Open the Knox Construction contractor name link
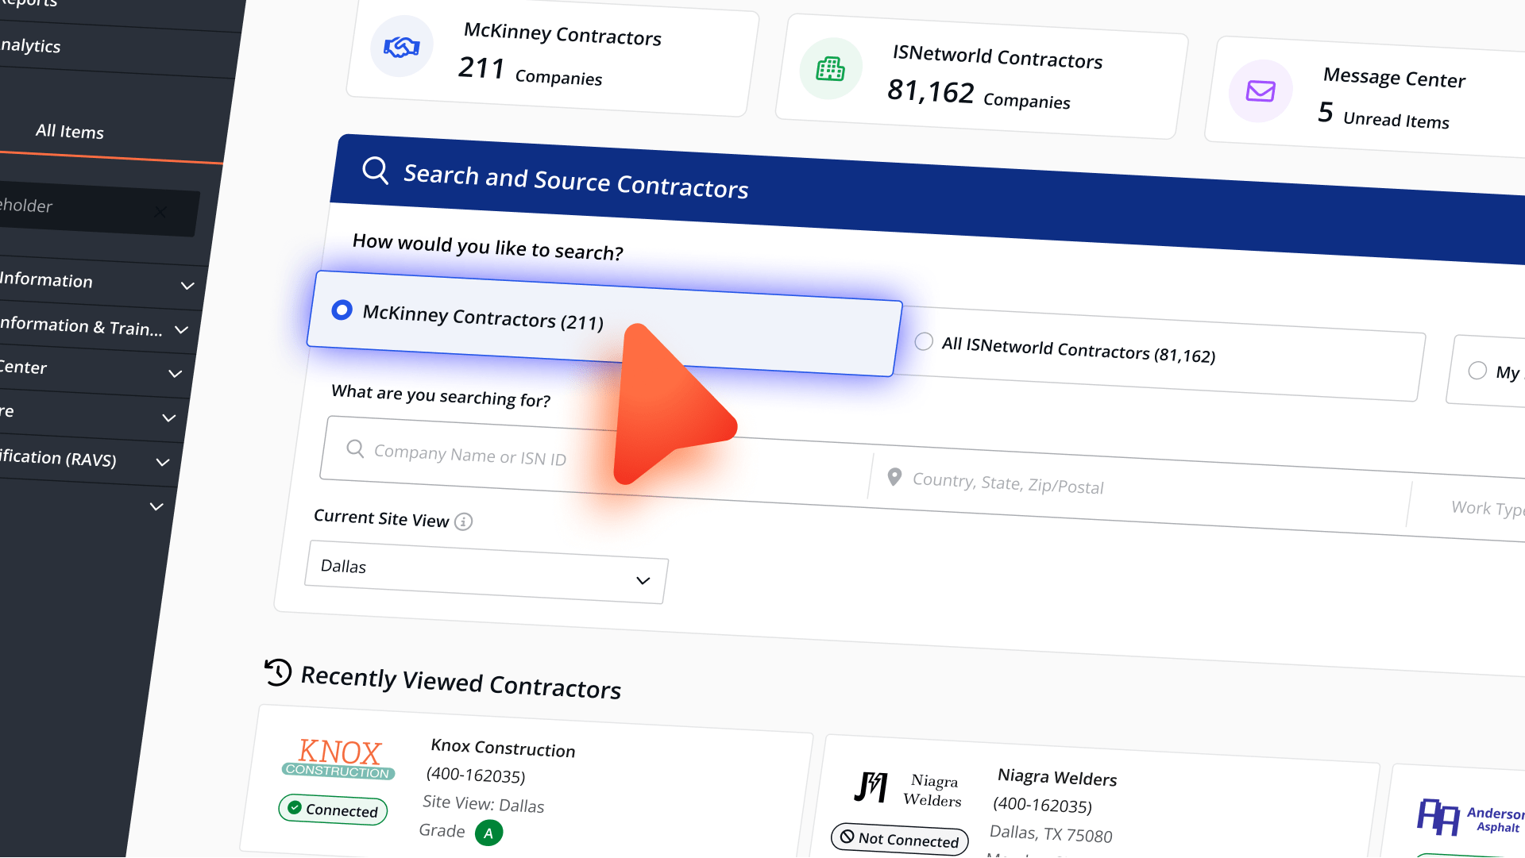Viewport: 1525px width, 858px height. tap(503, 748)
